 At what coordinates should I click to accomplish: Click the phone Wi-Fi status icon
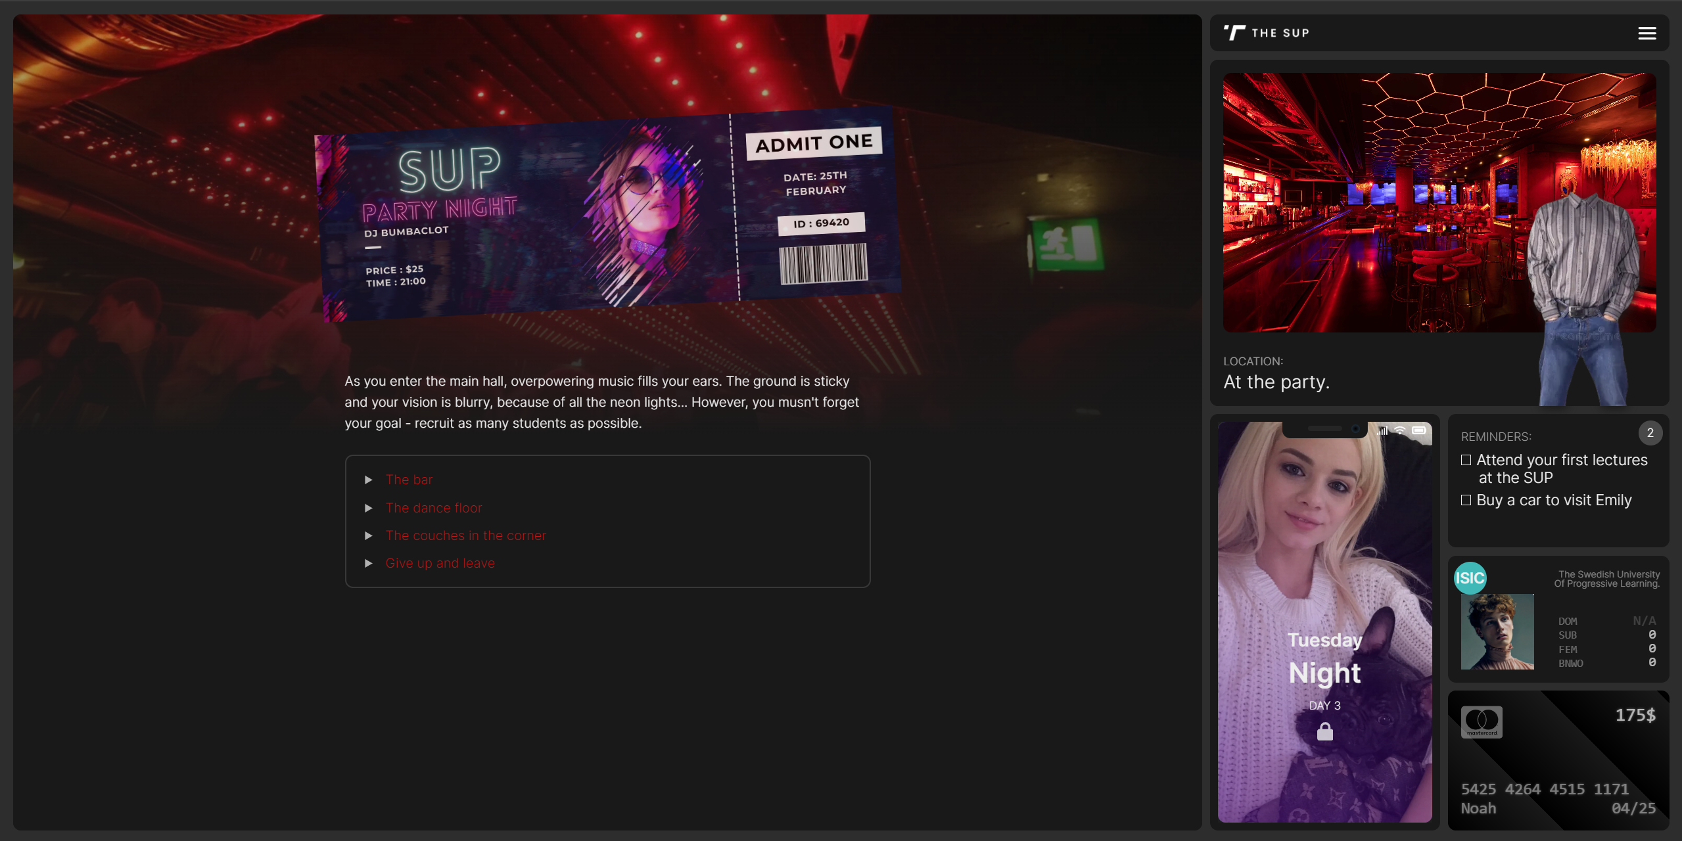coord(1401,431)
